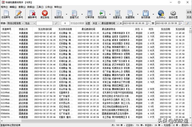The image size is (192, 127).
Task: Open 订单详情 order details
Action: pyautogui.click(x=90, y=14)
